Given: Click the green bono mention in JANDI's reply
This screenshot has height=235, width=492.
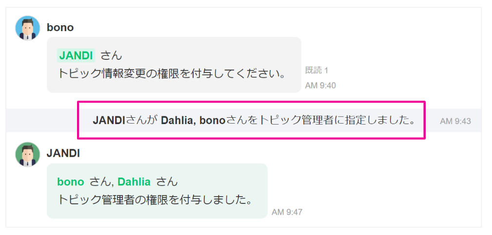Looking at the screenshot, I should coord(71,182).
